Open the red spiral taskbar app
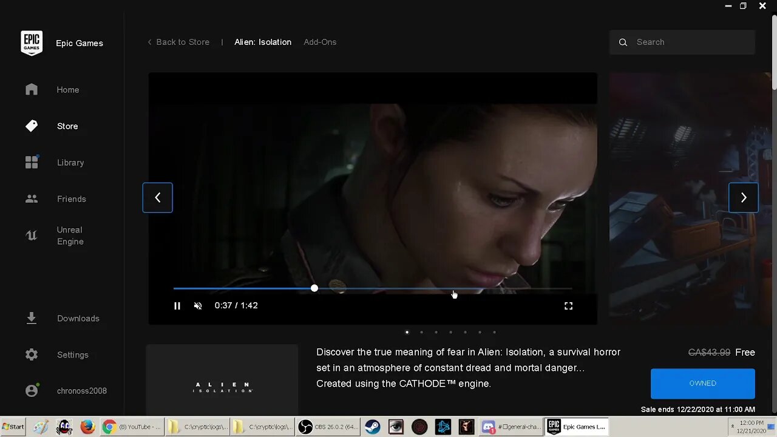This screenshot has height=437, width=777. (x=419, y=427)
